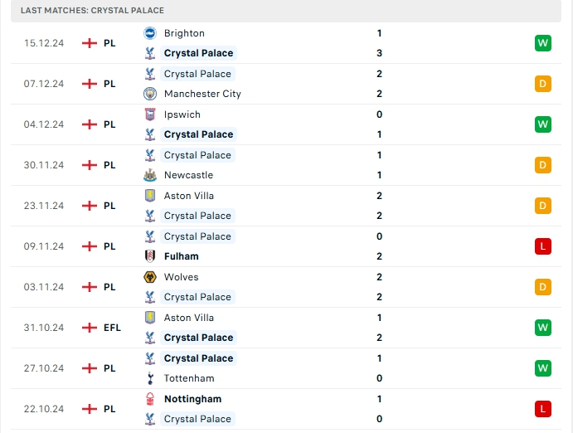The height and width of the screenshot is (433, 573).
Task: Click the Wolves club crest icon
Action: 150,277
